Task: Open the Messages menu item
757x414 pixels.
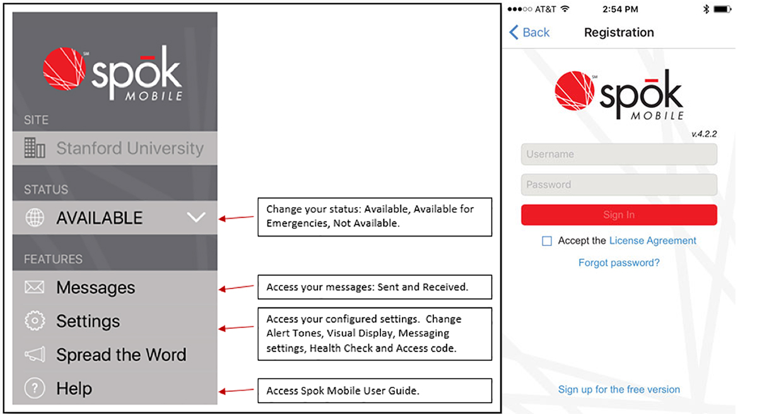Action: pyautogui.click(x=115, y=288)
